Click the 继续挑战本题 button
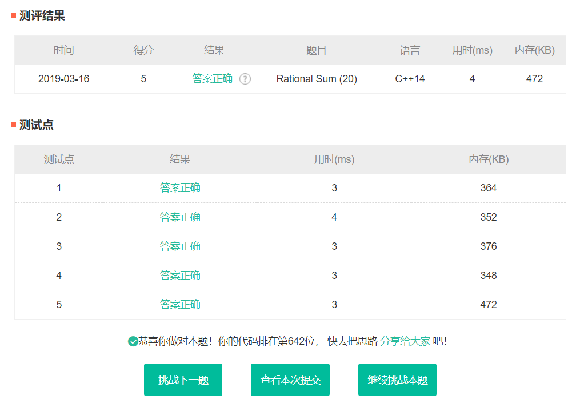 (398, 380)
